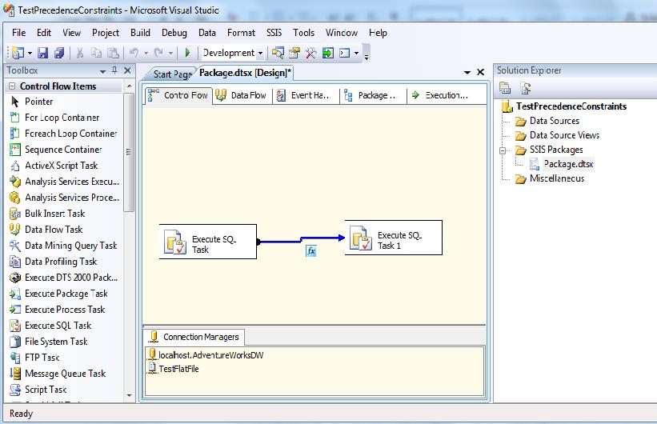Viewport: 657px width, 424px height.
Task: Select Package.dtsx in Solution Explorer
Action: [x=568, y=164]
